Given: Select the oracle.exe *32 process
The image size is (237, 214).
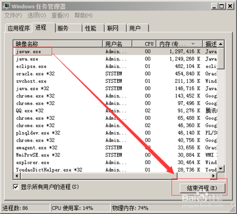Looking at the screenshot, I should (115, 74).
